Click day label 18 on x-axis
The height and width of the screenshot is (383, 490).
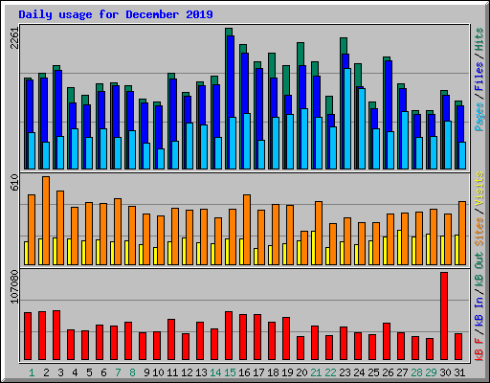(273, 372)
